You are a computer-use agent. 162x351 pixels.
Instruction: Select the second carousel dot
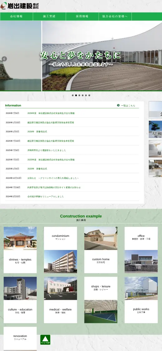click(76, 95)
